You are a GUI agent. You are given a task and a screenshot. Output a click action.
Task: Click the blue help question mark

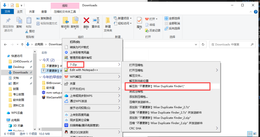coord(256,12)
